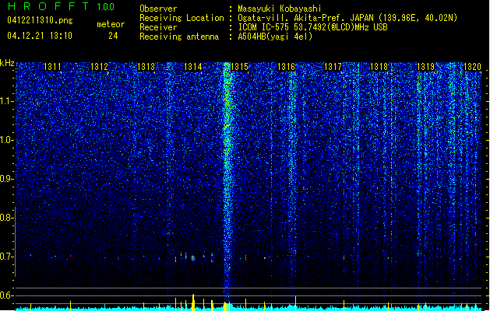This screenshot has height=311, width=490.
Task: Click the 1319 time marker
Action: (x=426, y=67)
